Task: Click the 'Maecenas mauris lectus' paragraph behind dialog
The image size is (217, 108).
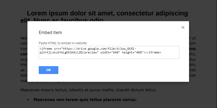Action: (89, 90)
